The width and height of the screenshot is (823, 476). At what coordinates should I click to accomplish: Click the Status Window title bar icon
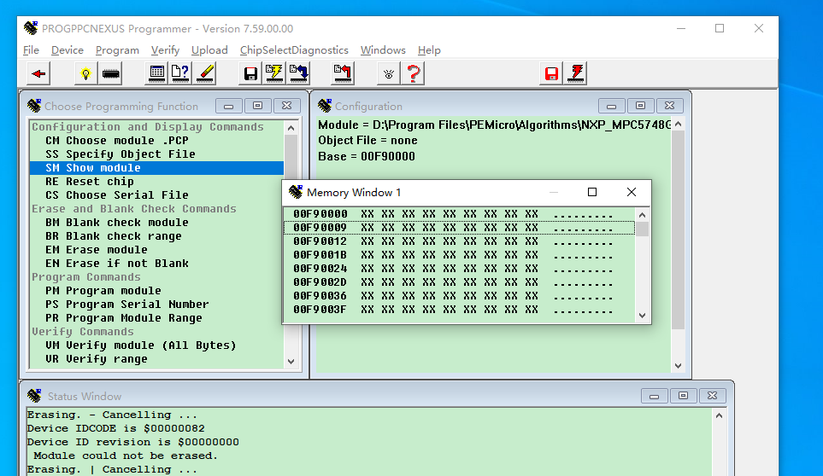[x=35, y=396]
